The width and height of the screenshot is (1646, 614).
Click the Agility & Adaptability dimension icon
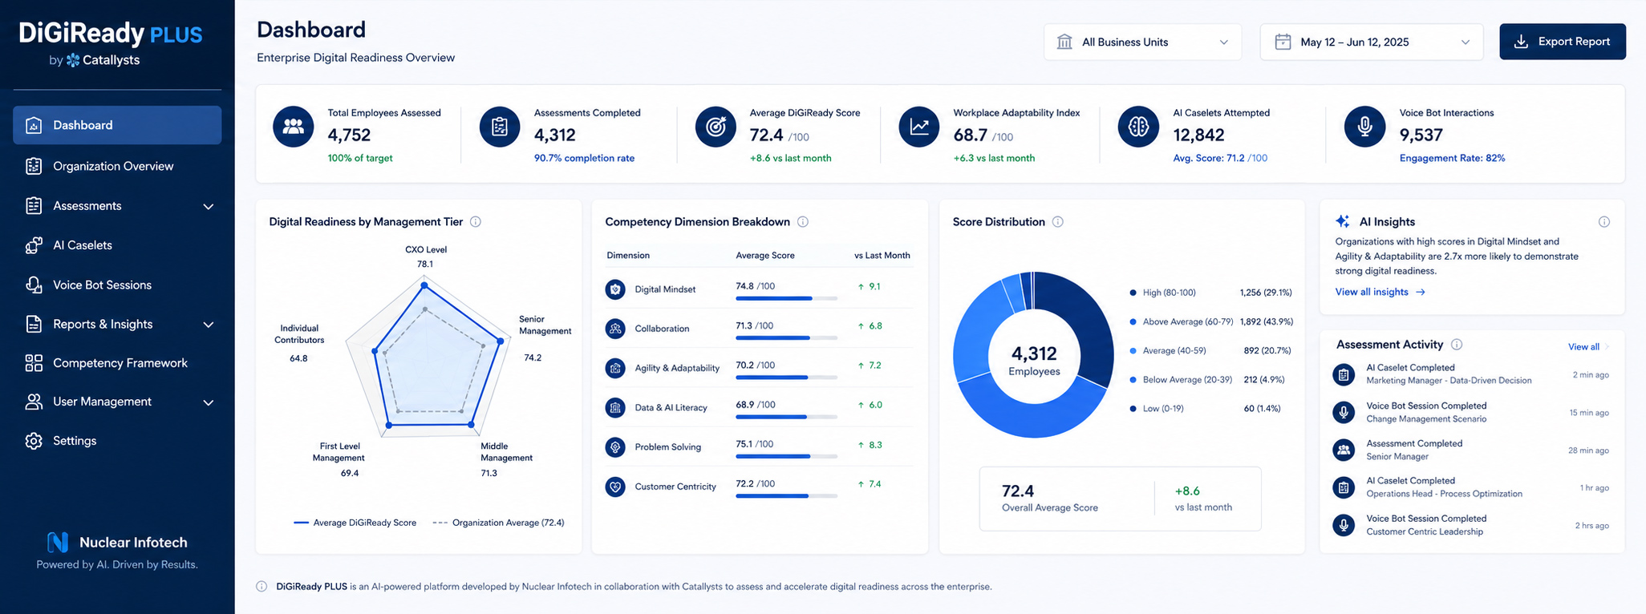point(615,368)
